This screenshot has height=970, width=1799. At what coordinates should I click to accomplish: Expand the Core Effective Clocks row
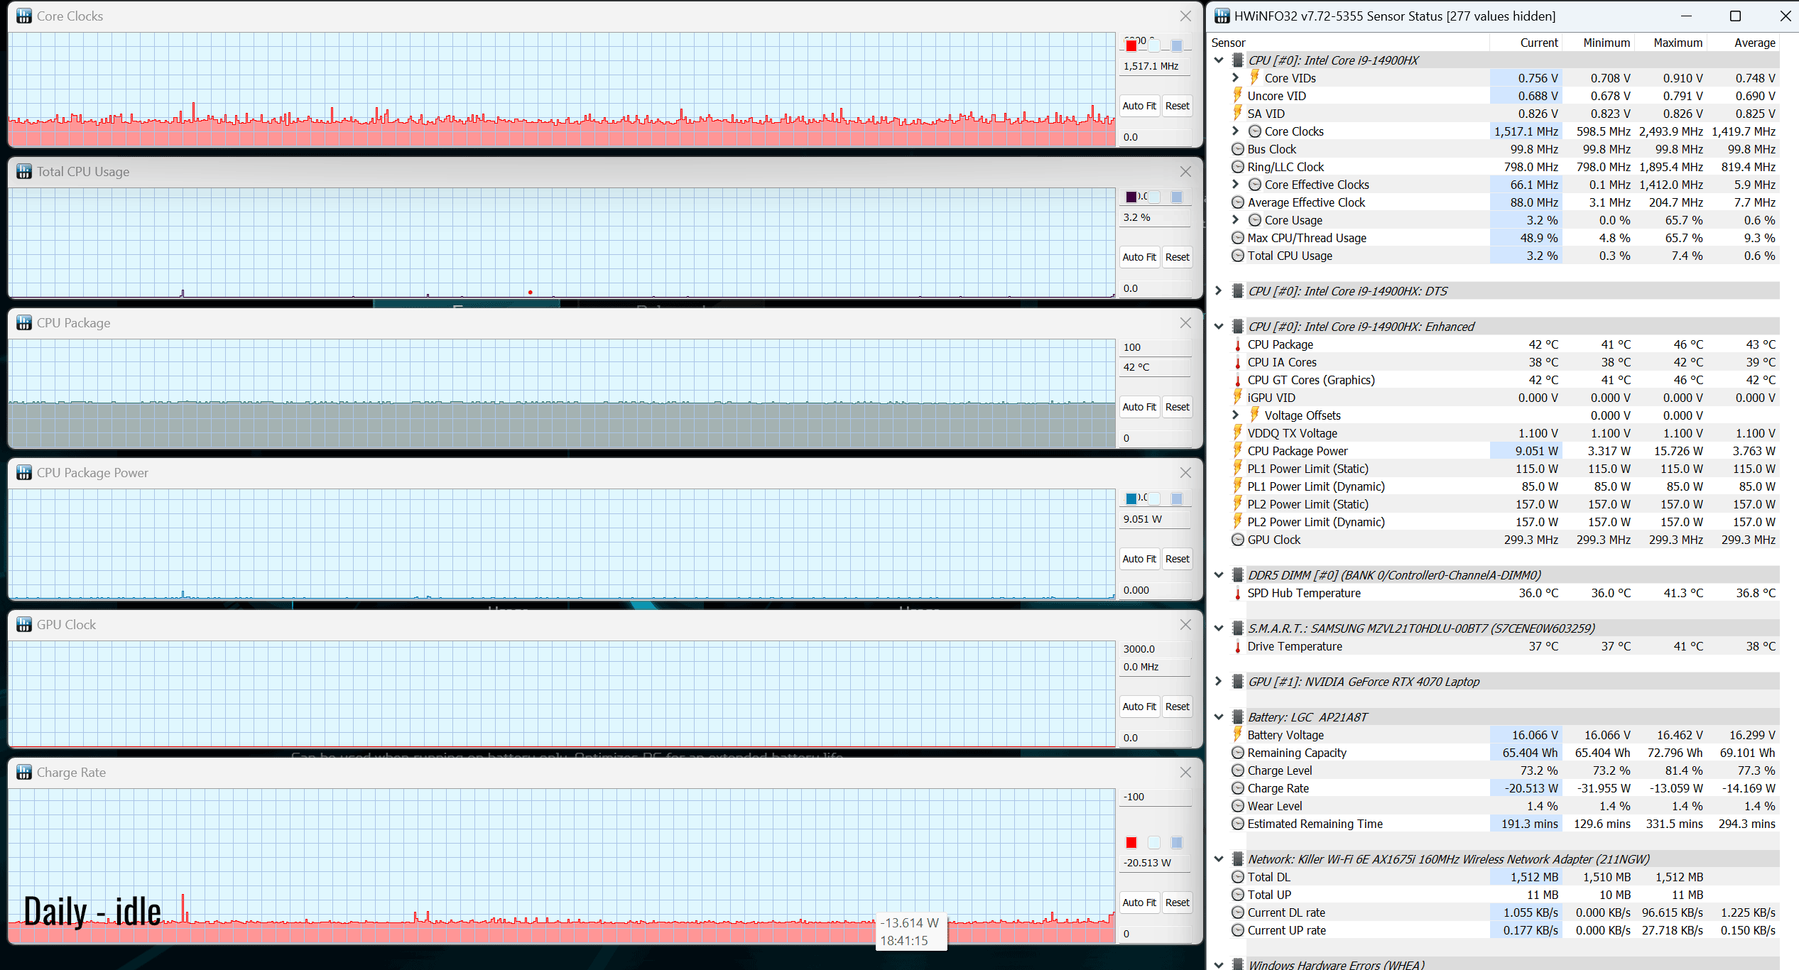[x=1236, y=185]
